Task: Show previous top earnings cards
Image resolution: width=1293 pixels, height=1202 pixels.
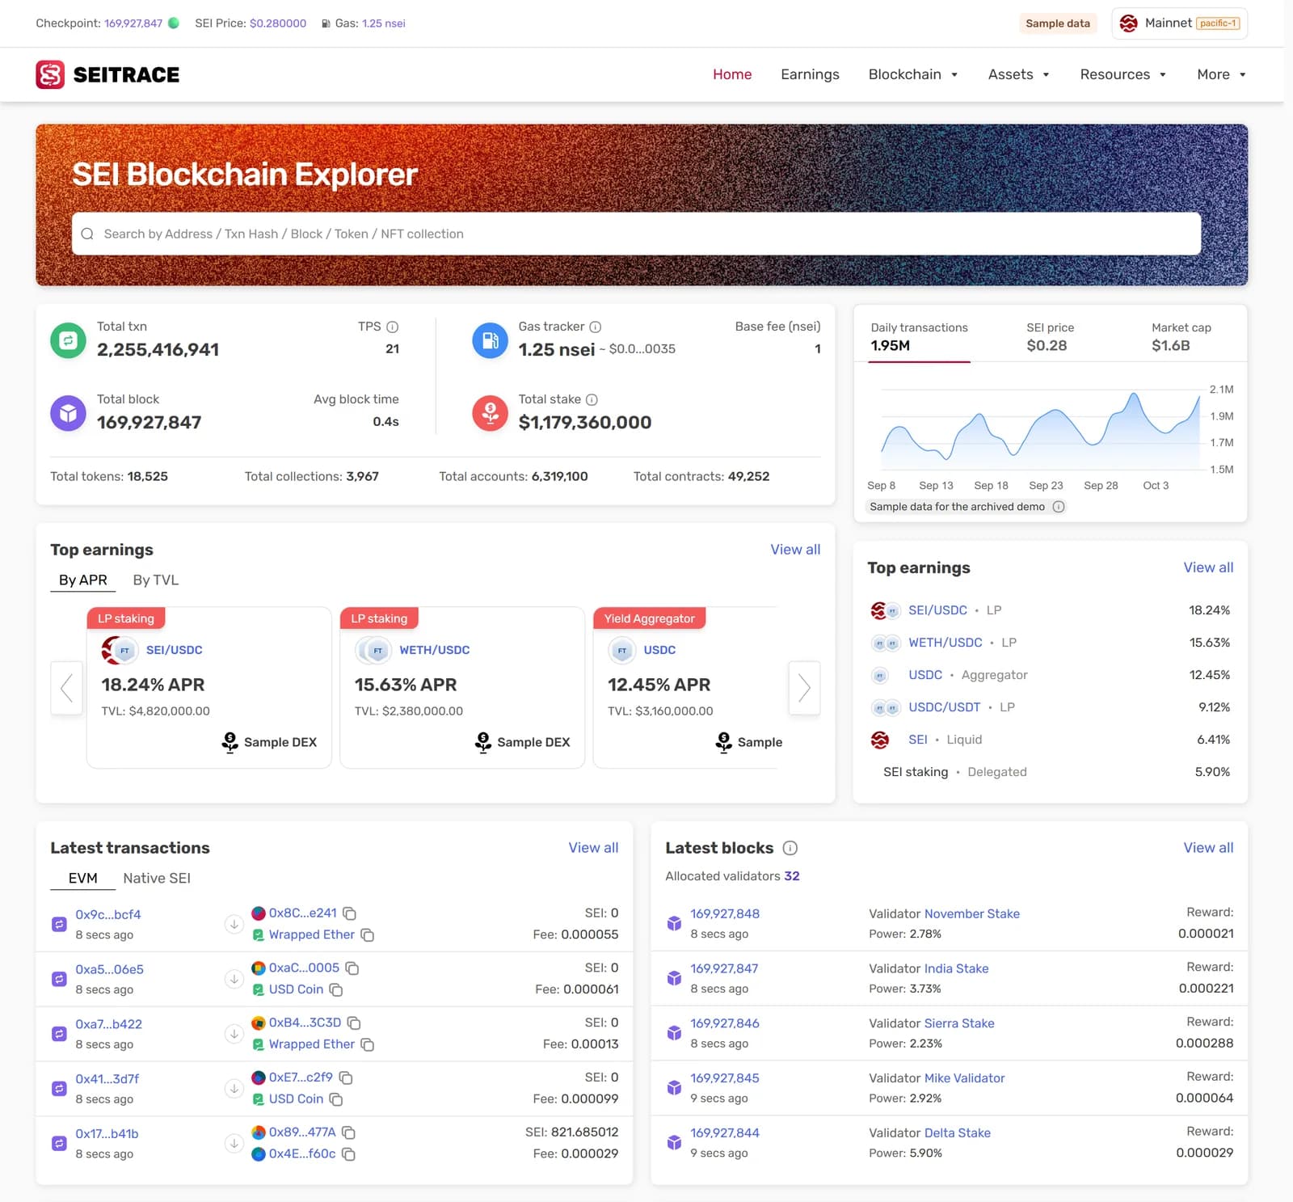Action: pyautogui.click(x=66, y=688)
